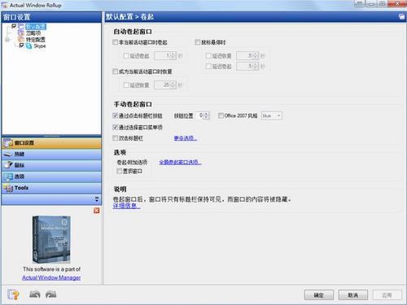Toggle 通过选择窗口菜单项 checkbox
Image resolution: width=407 pixels, height=305 pixels.
115,127
